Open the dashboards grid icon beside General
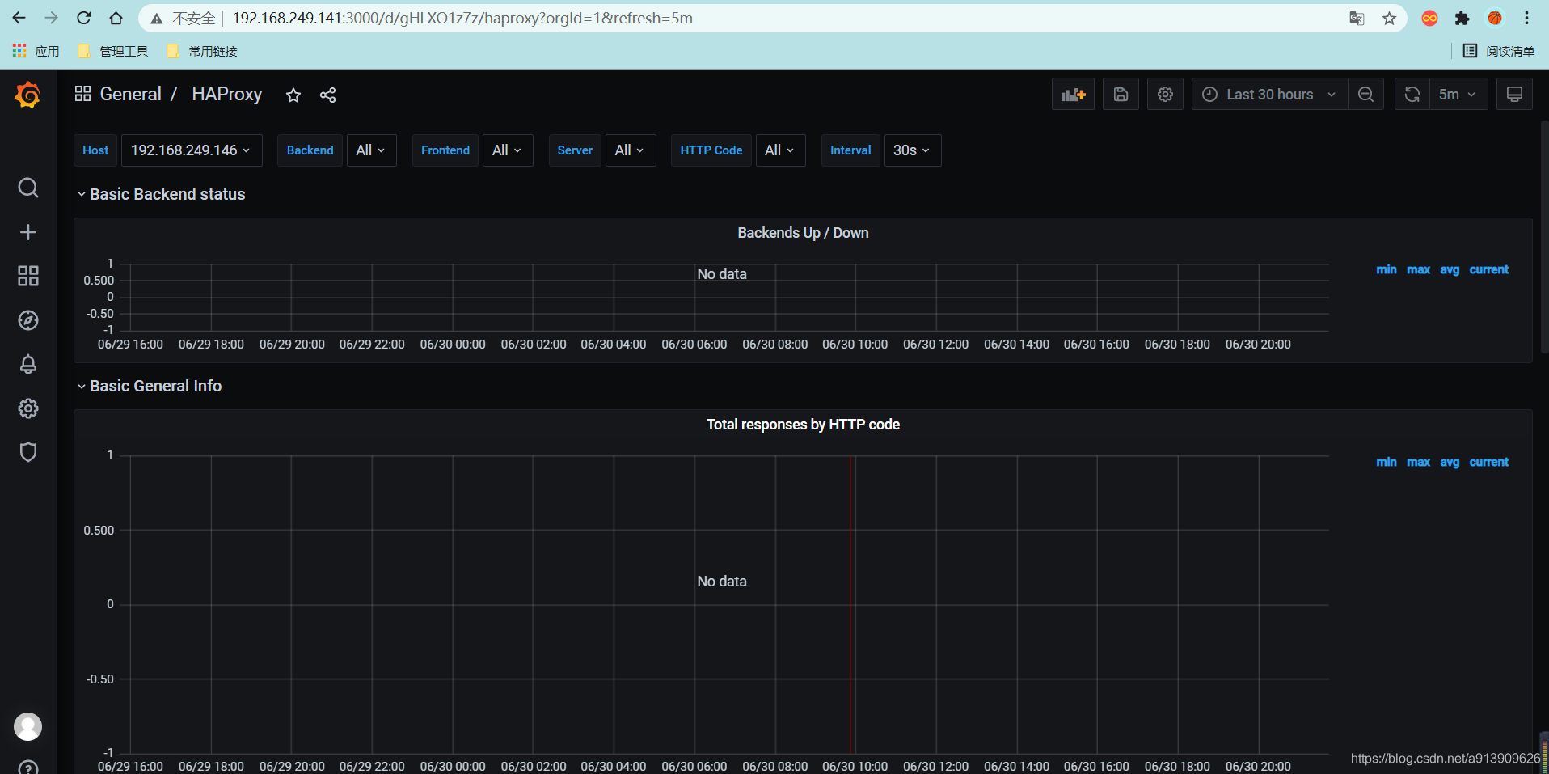Screen dimensions: 1549x774 82,94
